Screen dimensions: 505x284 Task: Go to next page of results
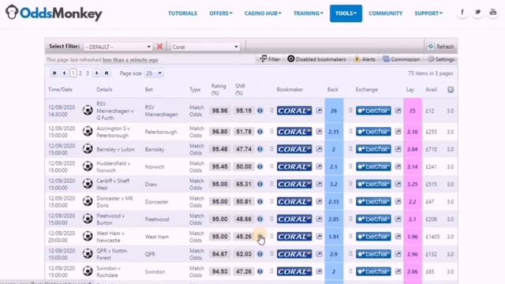tap(96, 73)
